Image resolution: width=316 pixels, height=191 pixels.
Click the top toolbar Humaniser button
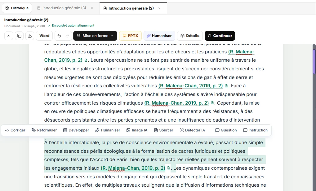pyautogui.click(x=159, y=36)
